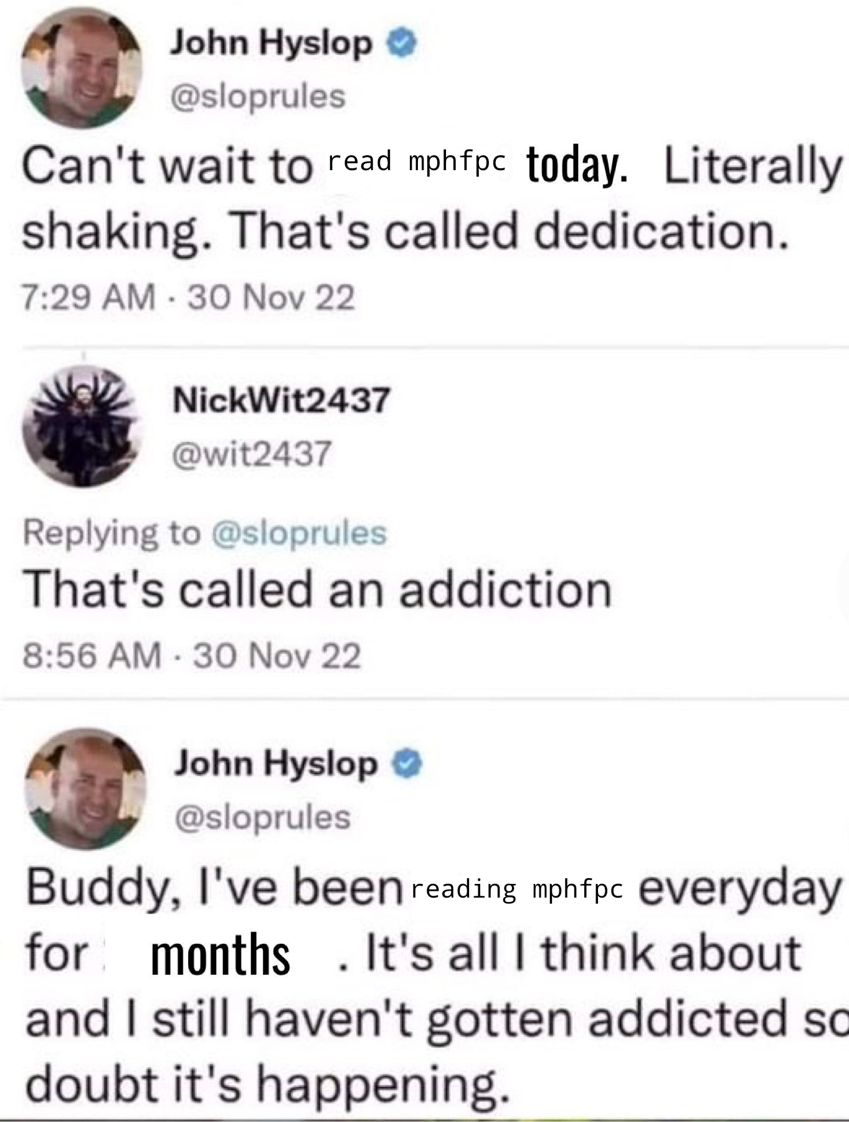Open NickWit2437's profile picture
849x1122 pixels.
click(82, 427)
